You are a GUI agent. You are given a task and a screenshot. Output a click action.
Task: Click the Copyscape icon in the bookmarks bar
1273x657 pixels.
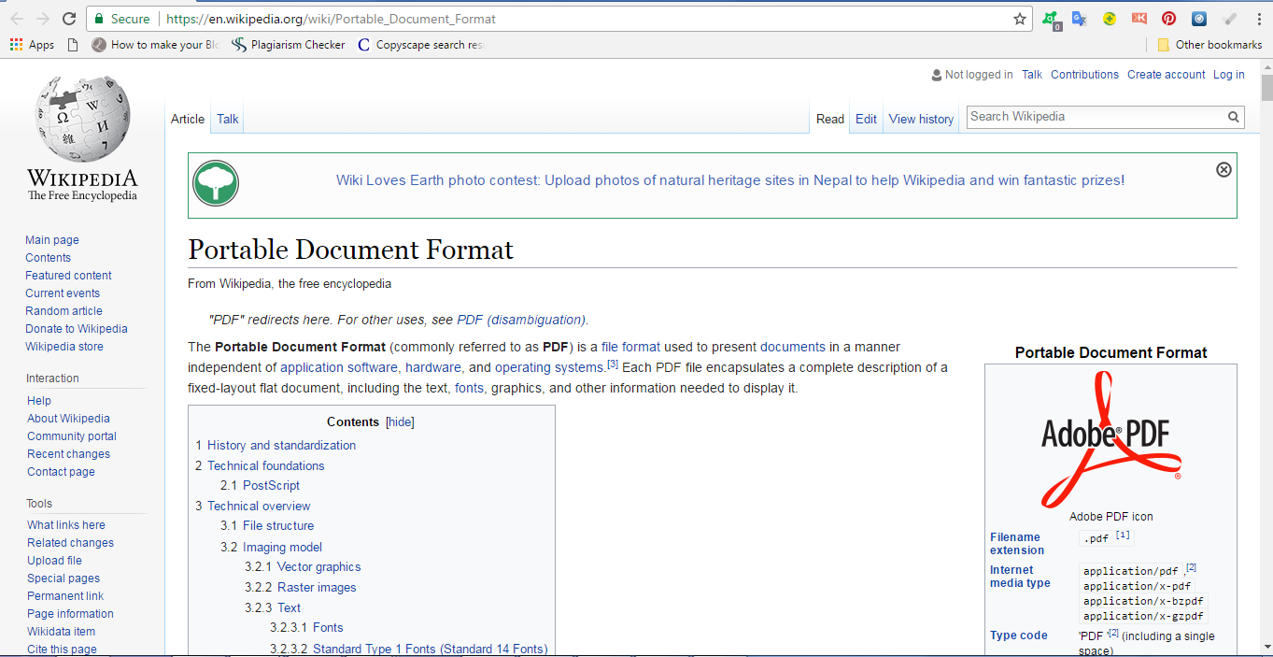pyautogui.click(x=363, y=44)
